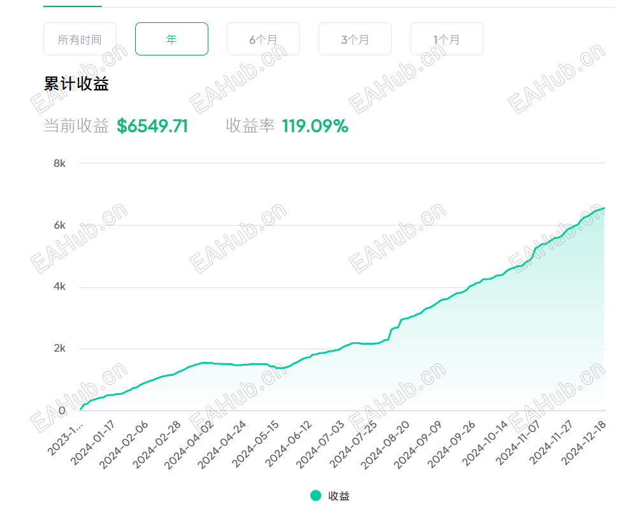634x518 pixels.
Task: Click the 4k y-axis label
Action: tap(60, 287)
